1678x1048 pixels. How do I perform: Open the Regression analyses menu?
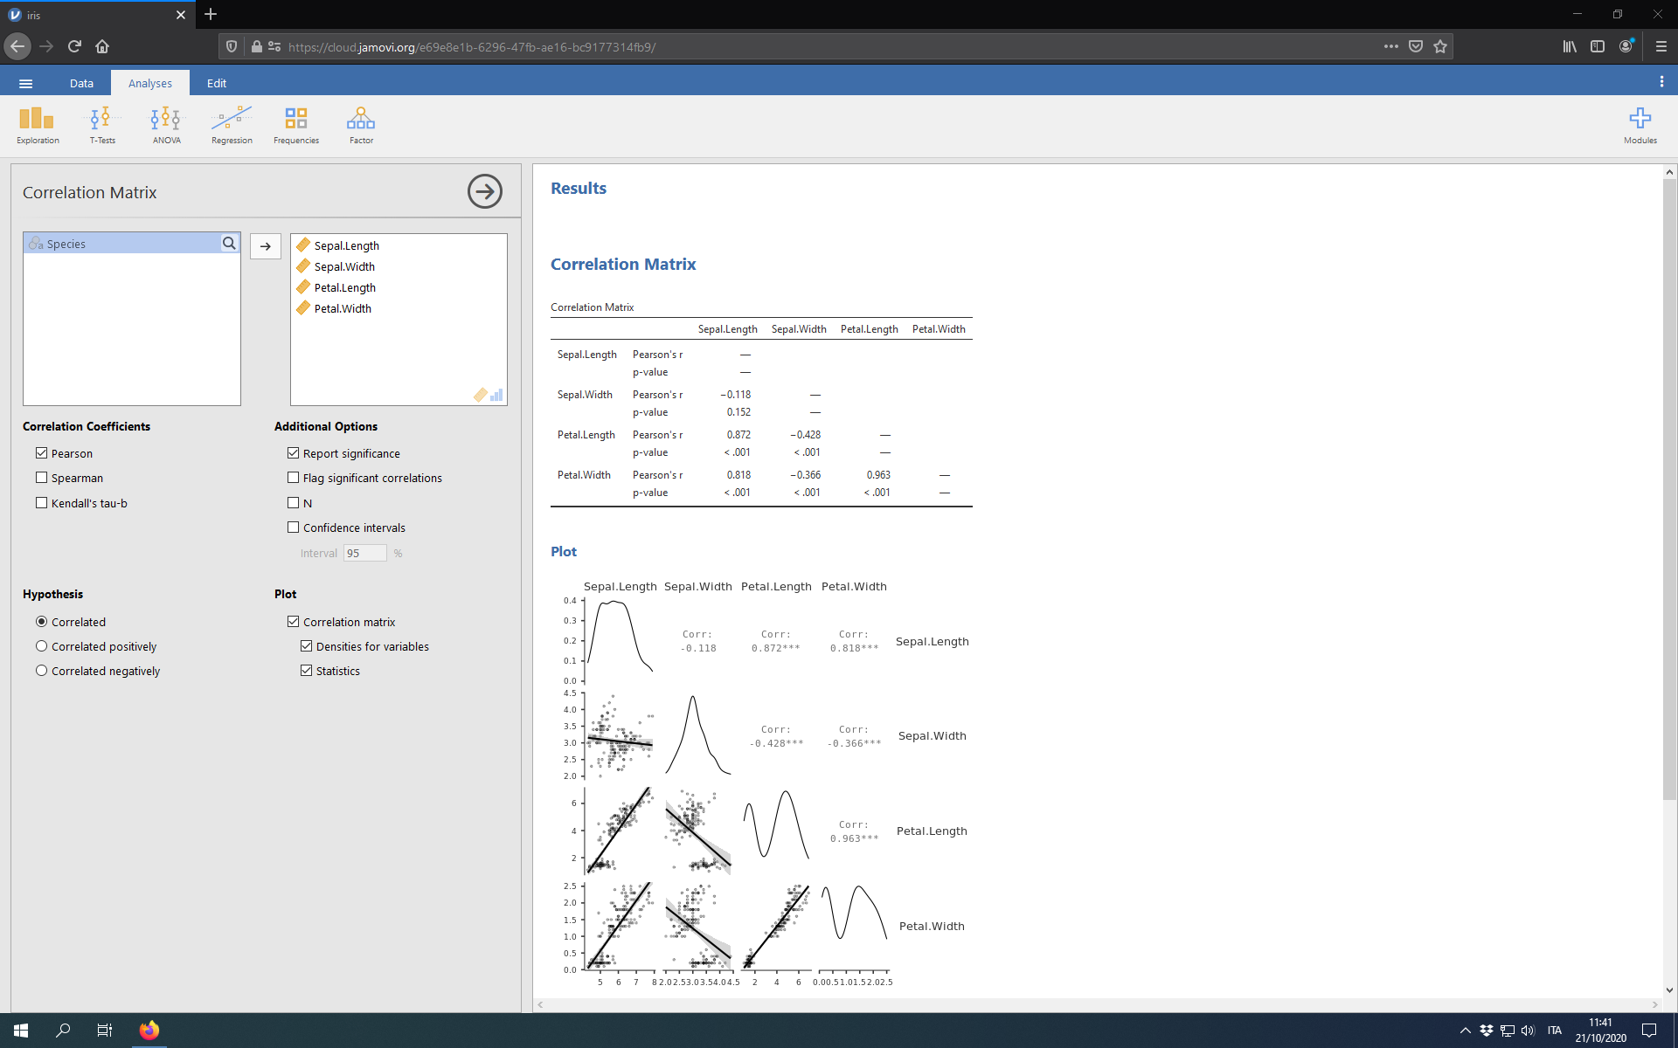point(232,125)
